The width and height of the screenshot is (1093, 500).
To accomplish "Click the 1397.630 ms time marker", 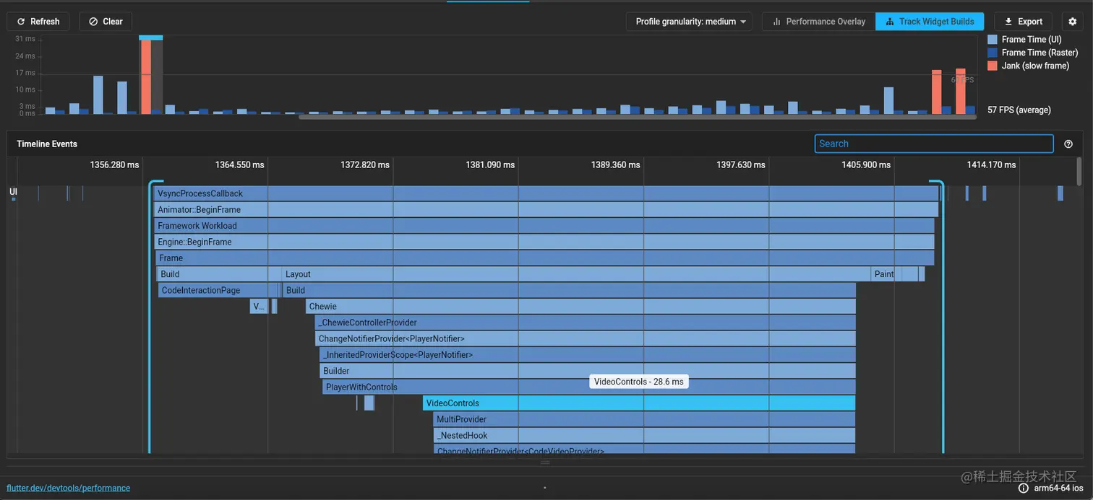I will pos(741,165).
